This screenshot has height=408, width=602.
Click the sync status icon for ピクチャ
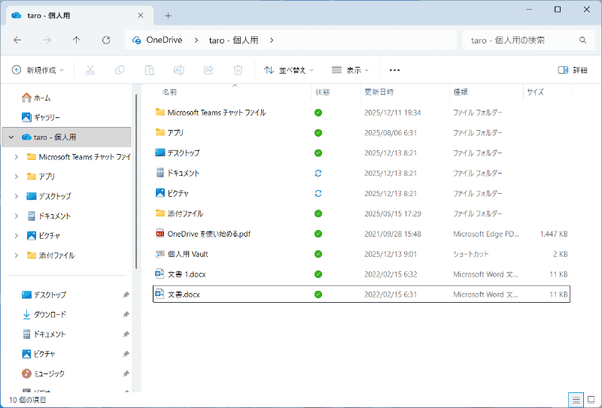(318, 194)
